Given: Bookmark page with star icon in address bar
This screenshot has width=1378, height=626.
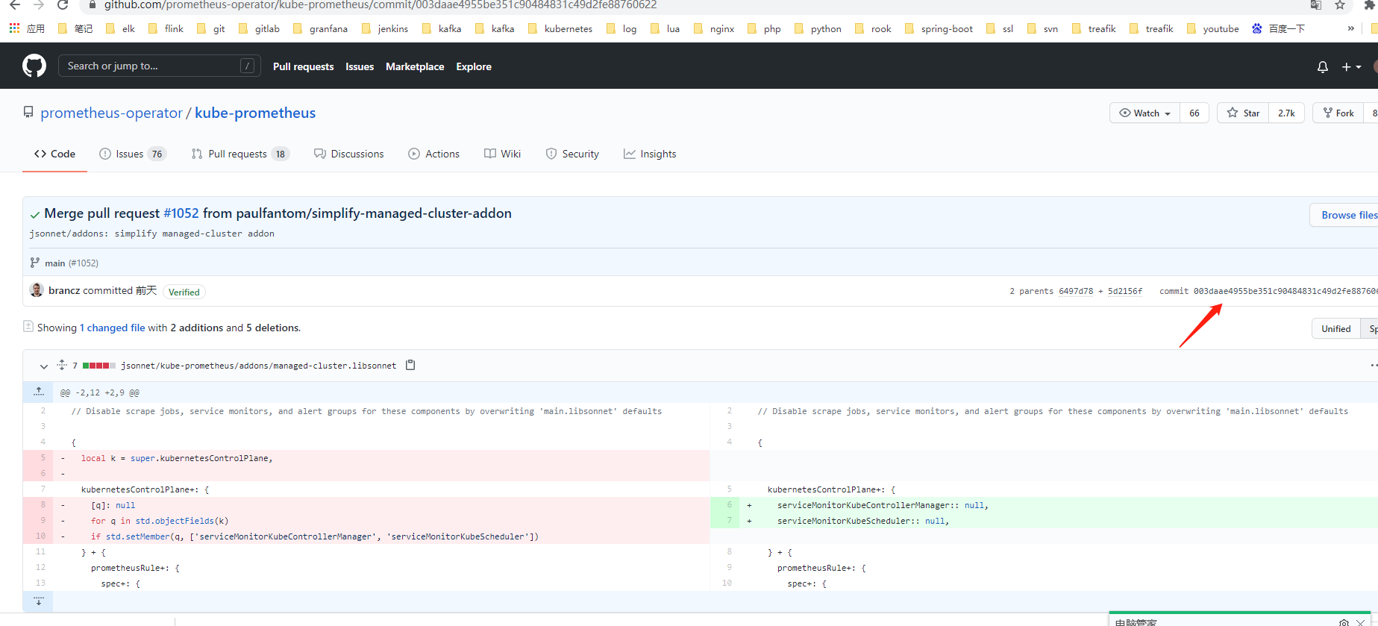Looking at the screenshot, I should coord(1340,4).
